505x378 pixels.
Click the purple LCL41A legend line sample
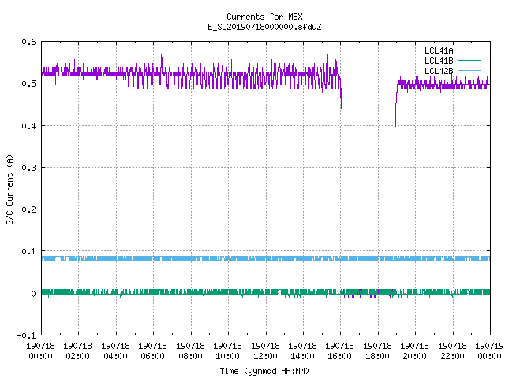click(469, 50)
